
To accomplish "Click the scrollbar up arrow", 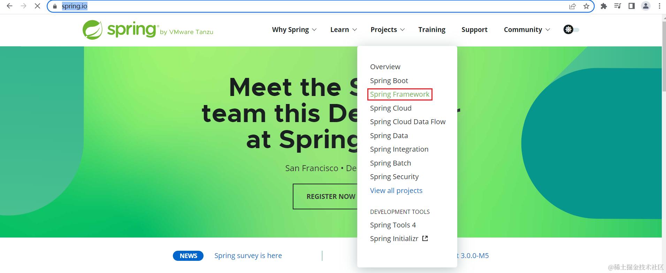I will 664,18.
